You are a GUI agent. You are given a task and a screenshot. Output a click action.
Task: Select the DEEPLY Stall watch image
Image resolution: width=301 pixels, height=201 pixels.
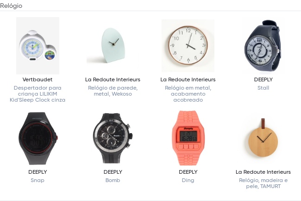263,46
